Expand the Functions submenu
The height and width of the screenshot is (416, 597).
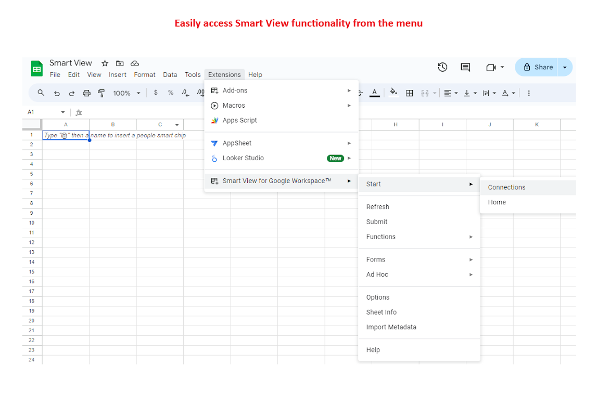click(419, 237)
